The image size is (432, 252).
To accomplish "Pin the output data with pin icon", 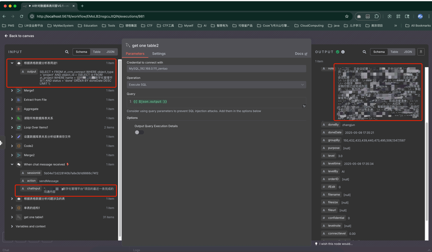I will click(421, 52).
